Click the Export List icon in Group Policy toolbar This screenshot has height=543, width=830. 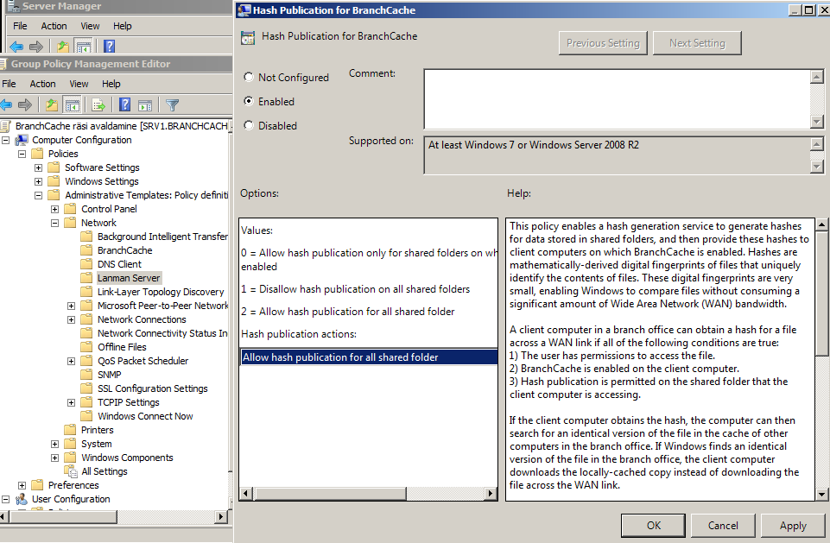pyautogui.click(x=98, y=105)
